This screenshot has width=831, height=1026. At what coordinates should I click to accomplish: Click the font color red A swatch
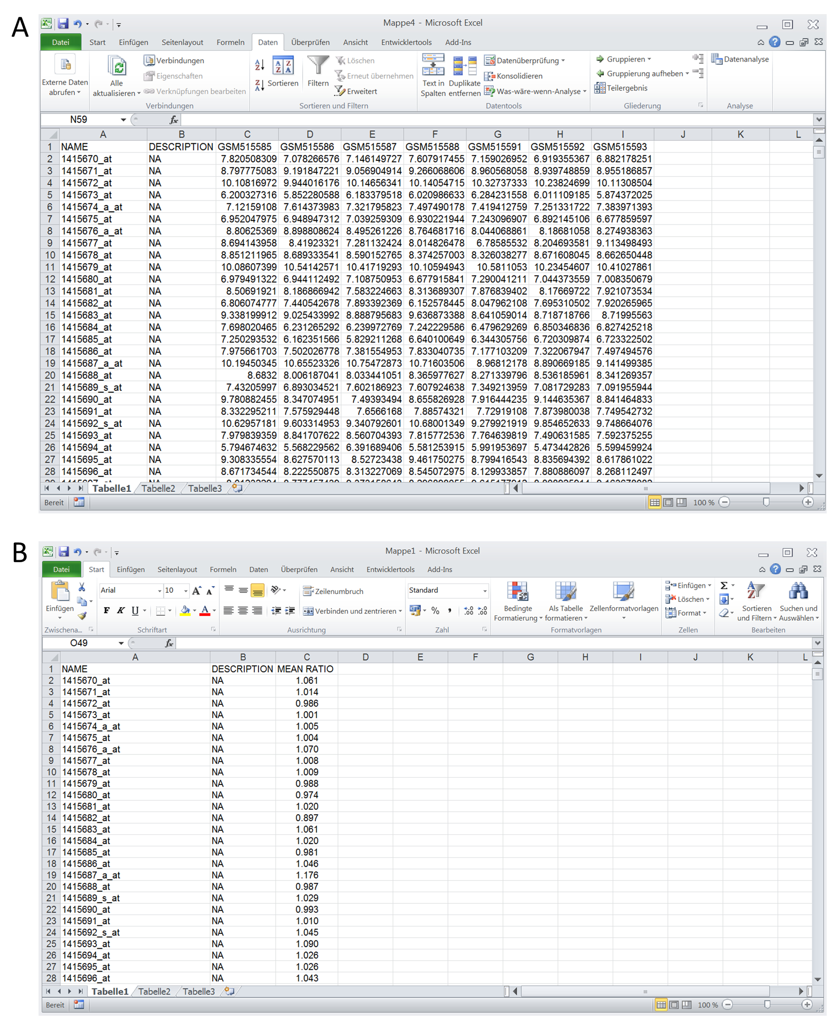[205, 611]
